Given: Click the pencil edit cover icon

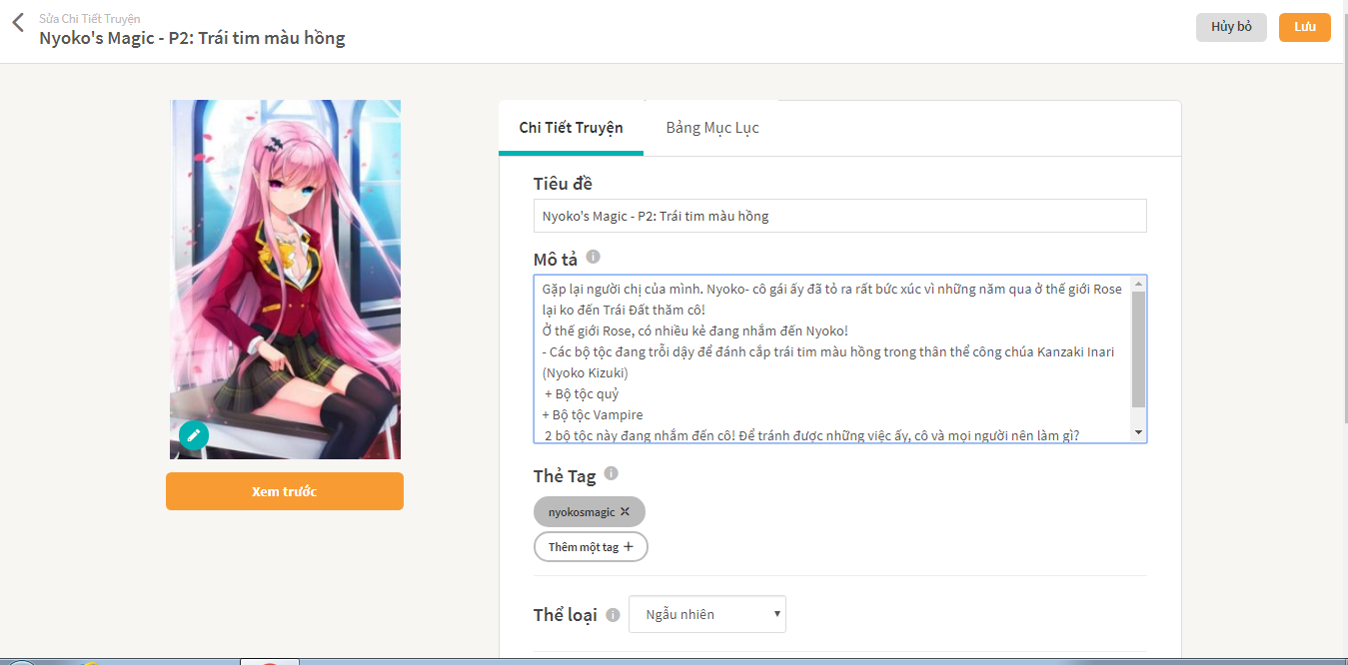Looking at the screenshot, I should click(x=194, y=435).
